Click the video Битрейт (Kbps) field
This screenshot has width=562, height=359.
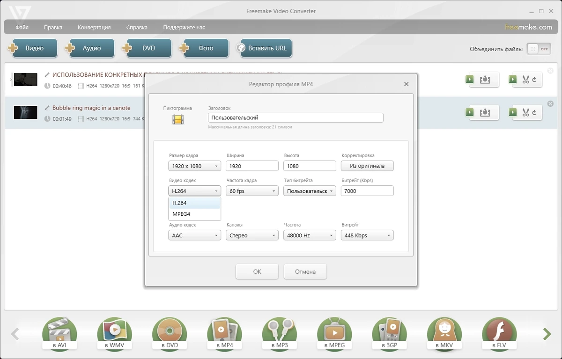[367, 191]
